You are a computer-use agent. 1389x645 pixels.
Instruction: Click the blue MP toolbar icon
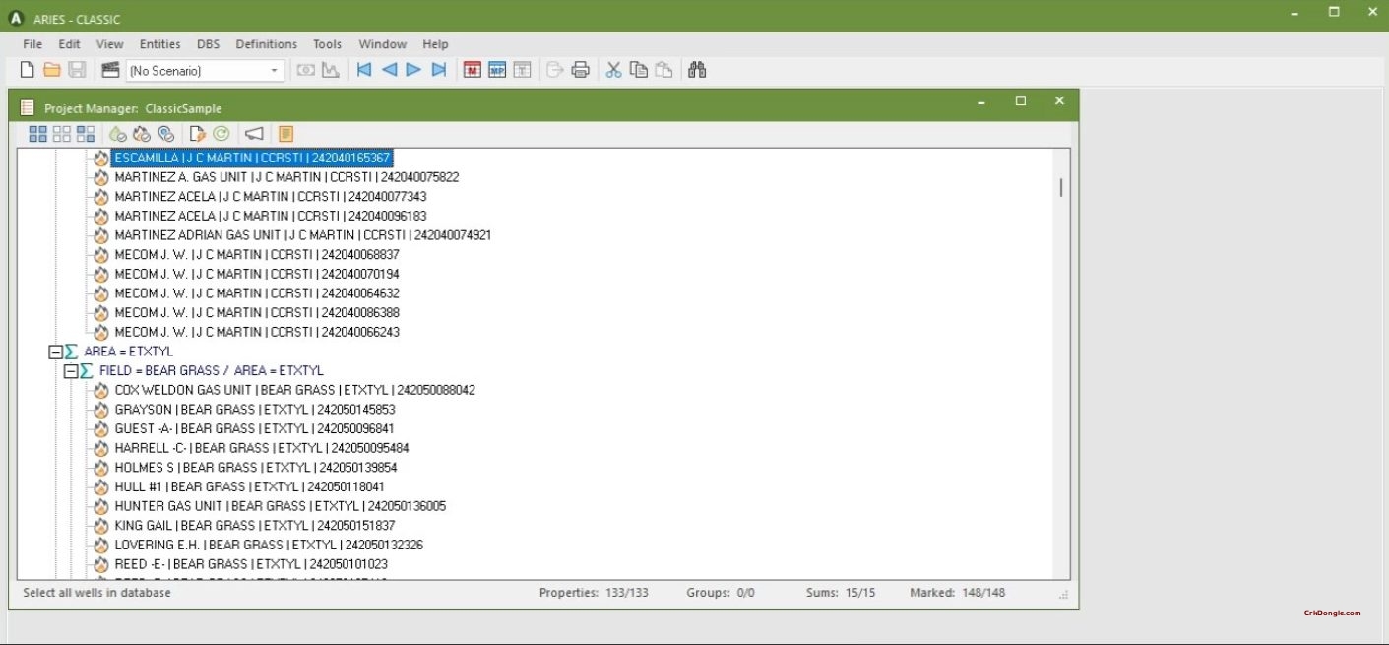497,70
